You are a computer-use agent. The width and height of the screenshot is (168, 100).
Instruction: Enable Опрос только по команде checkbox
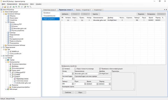(x=75, y=69)
